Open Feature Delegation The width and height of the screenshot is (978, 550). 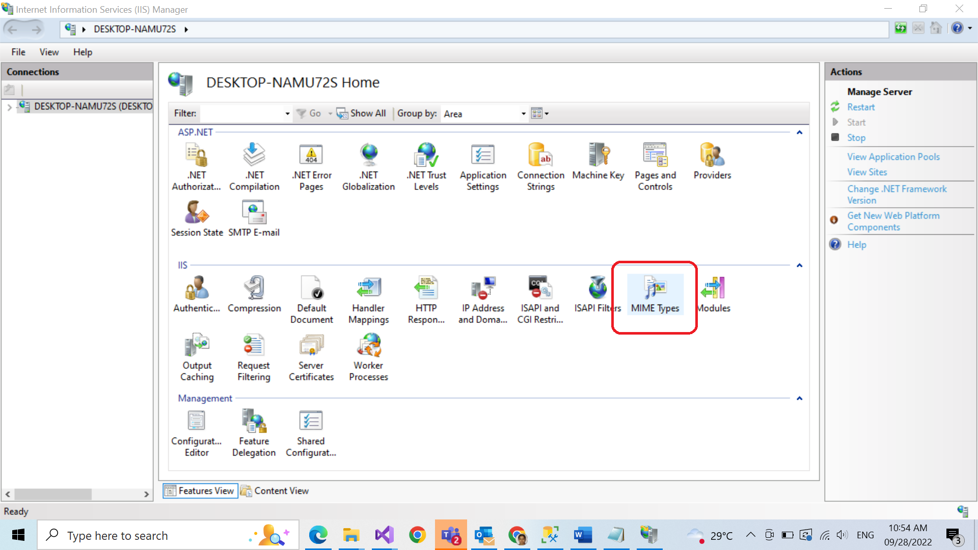coord(254,433)
